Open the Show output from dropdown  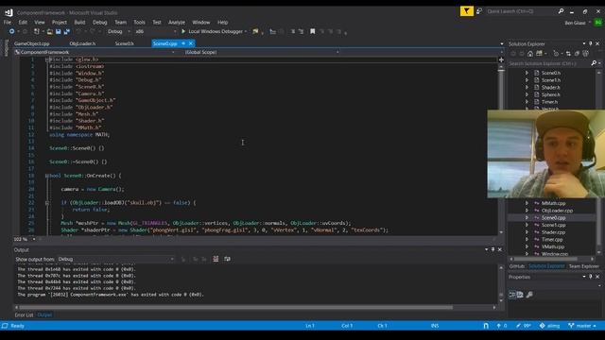(115, 260)
